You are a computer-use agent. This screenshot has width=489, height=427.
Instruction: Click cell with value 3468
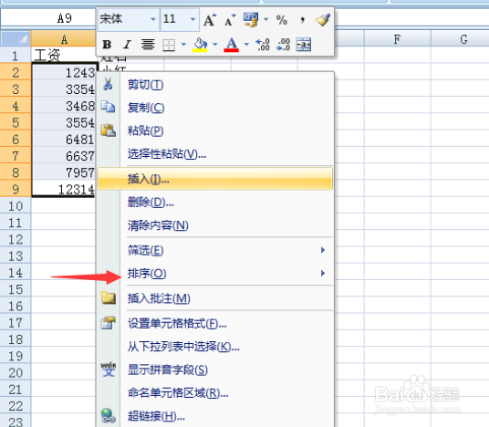pyautogui.click(x=64, y=106)
